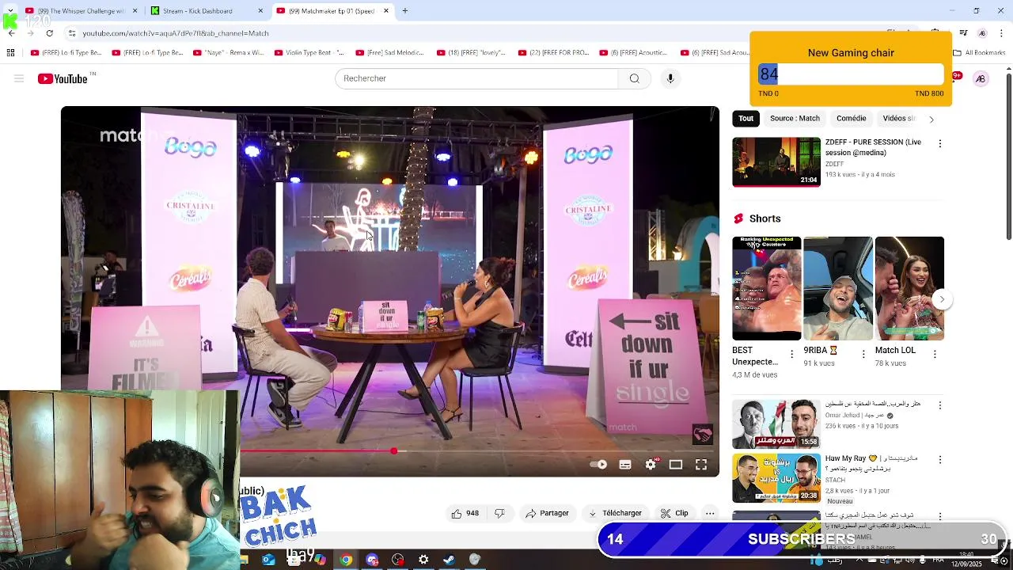Toggle subtitles captions button in player

(625, 465)
